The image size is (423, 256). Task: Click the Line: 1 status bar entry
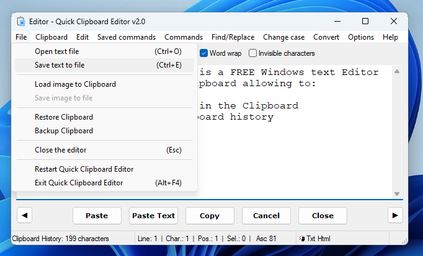(147, 239)
